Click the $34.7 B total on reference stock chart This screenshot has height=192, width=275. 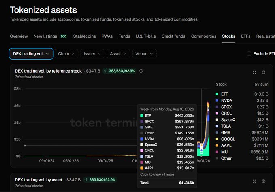[93, 71]
